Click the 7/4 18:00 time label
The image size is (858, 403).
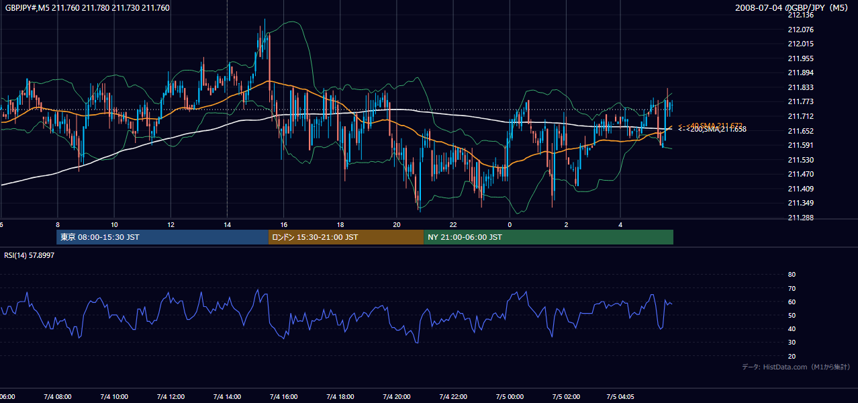coord(340,397)
